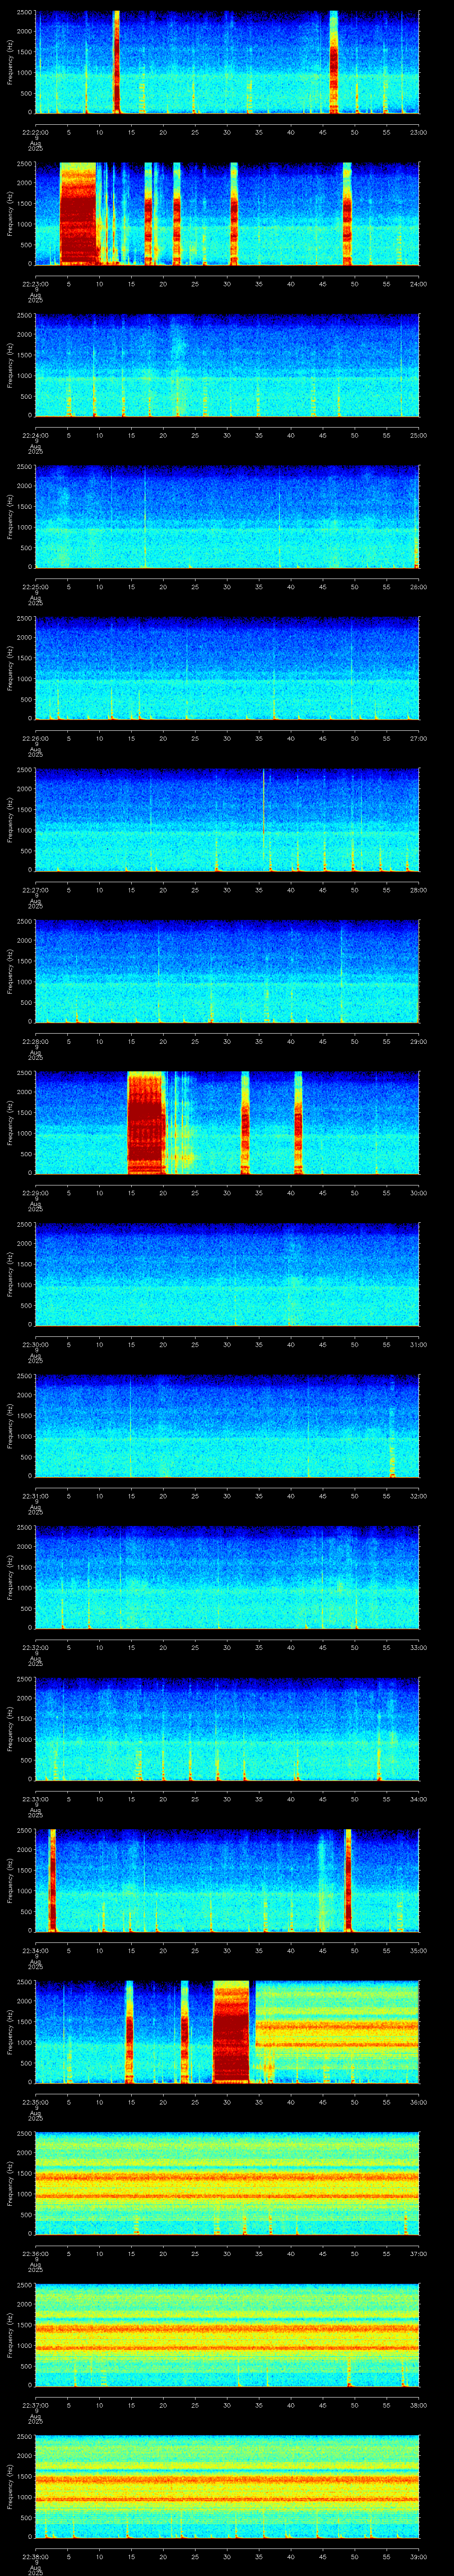Click the red burst near 41 seconds at 22:29

[x=298, y=1123]
